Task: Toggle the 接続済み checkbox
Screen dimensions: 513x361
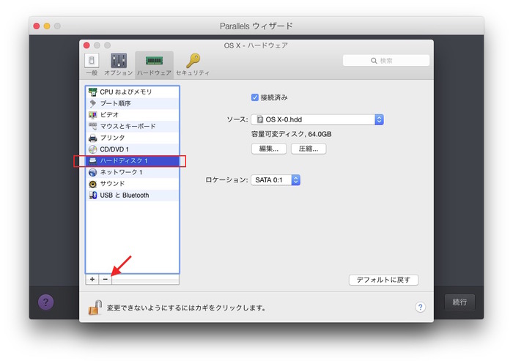Action: (x=255, y=97)
